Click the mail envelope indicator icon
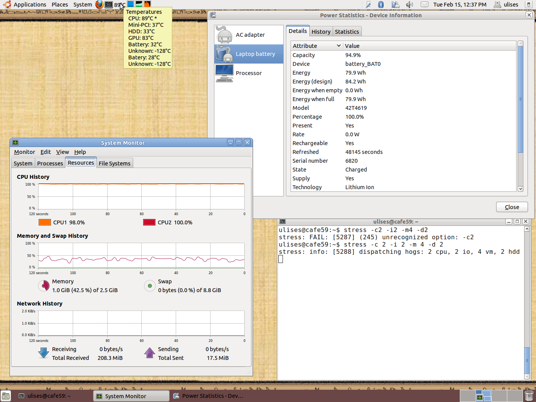Viewport: 536px width, 402px height. 424,5
